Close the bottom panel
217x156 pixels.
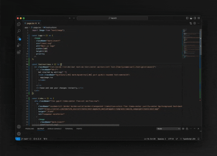coord(198,129)
